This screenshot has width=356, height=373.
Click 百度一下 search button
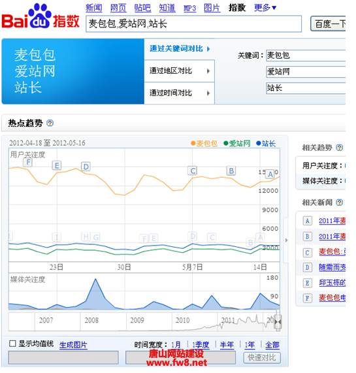coord(328,24)
